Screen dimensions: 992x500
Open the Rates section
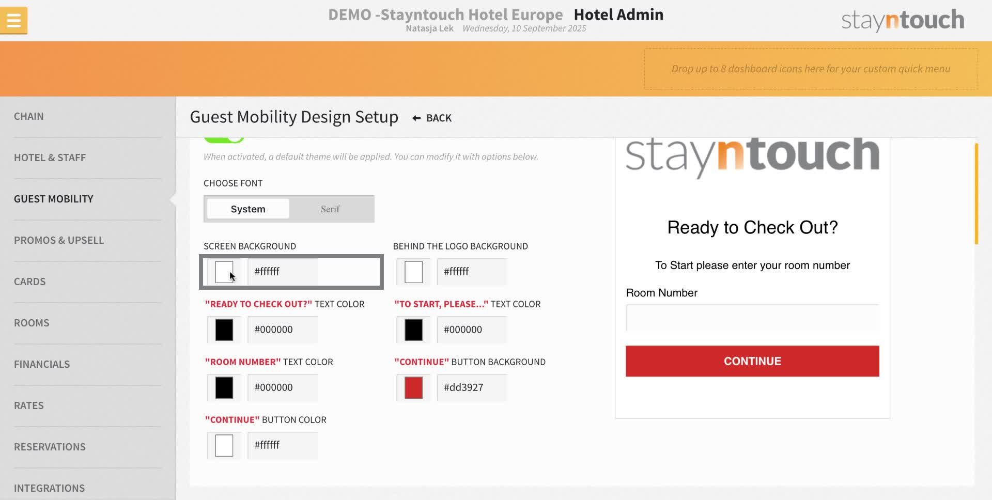click(x=88, y=406)
